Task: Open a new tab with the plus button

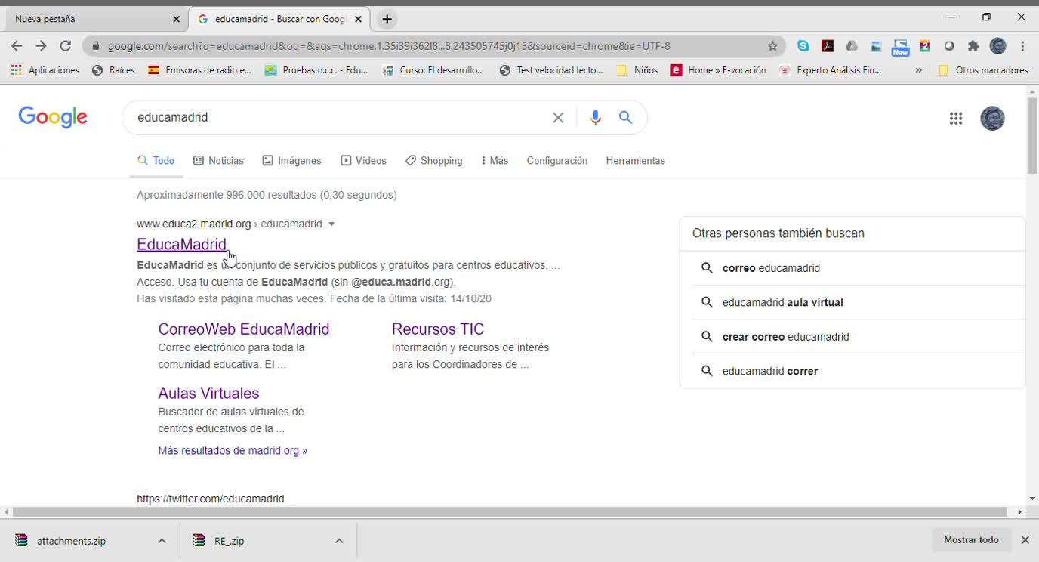Action: pos(387,19)
